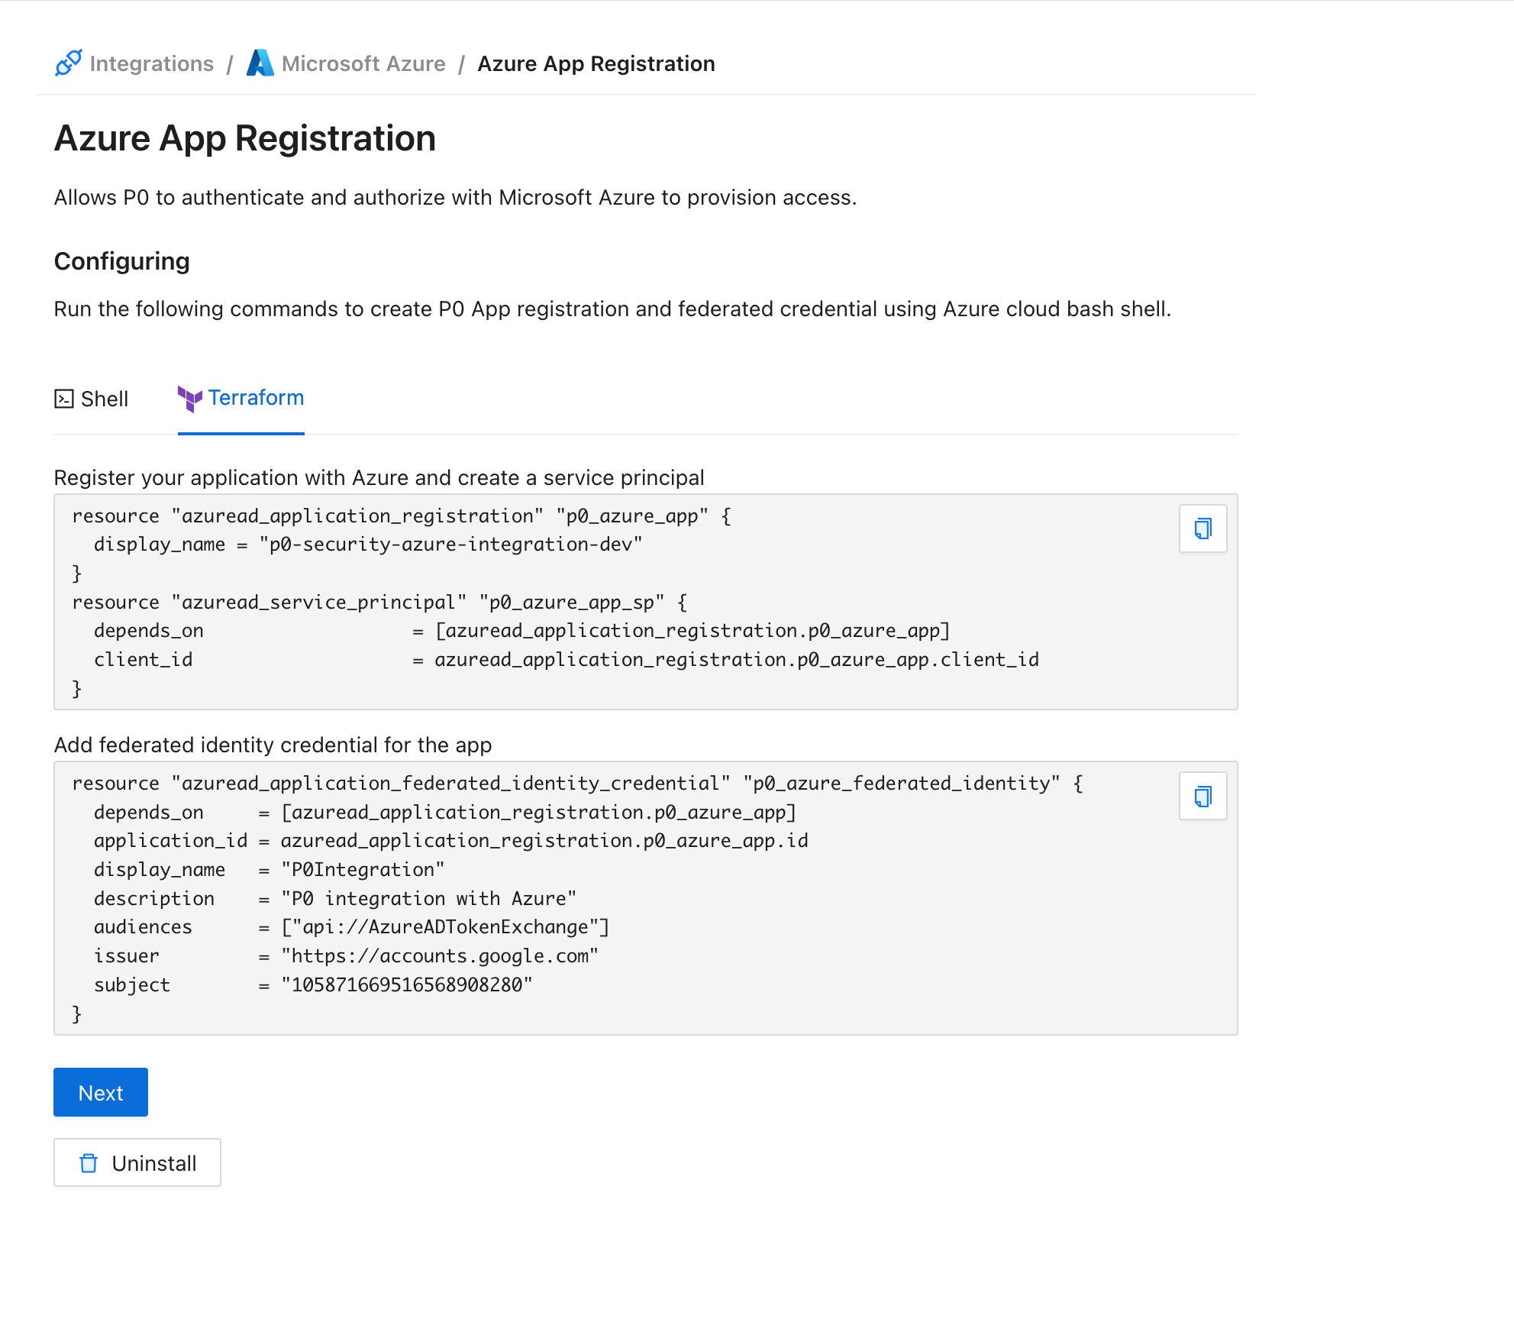Go to Microsoft Azure breadcrumb link
1514x1319 pixels.
pos(363,63)
